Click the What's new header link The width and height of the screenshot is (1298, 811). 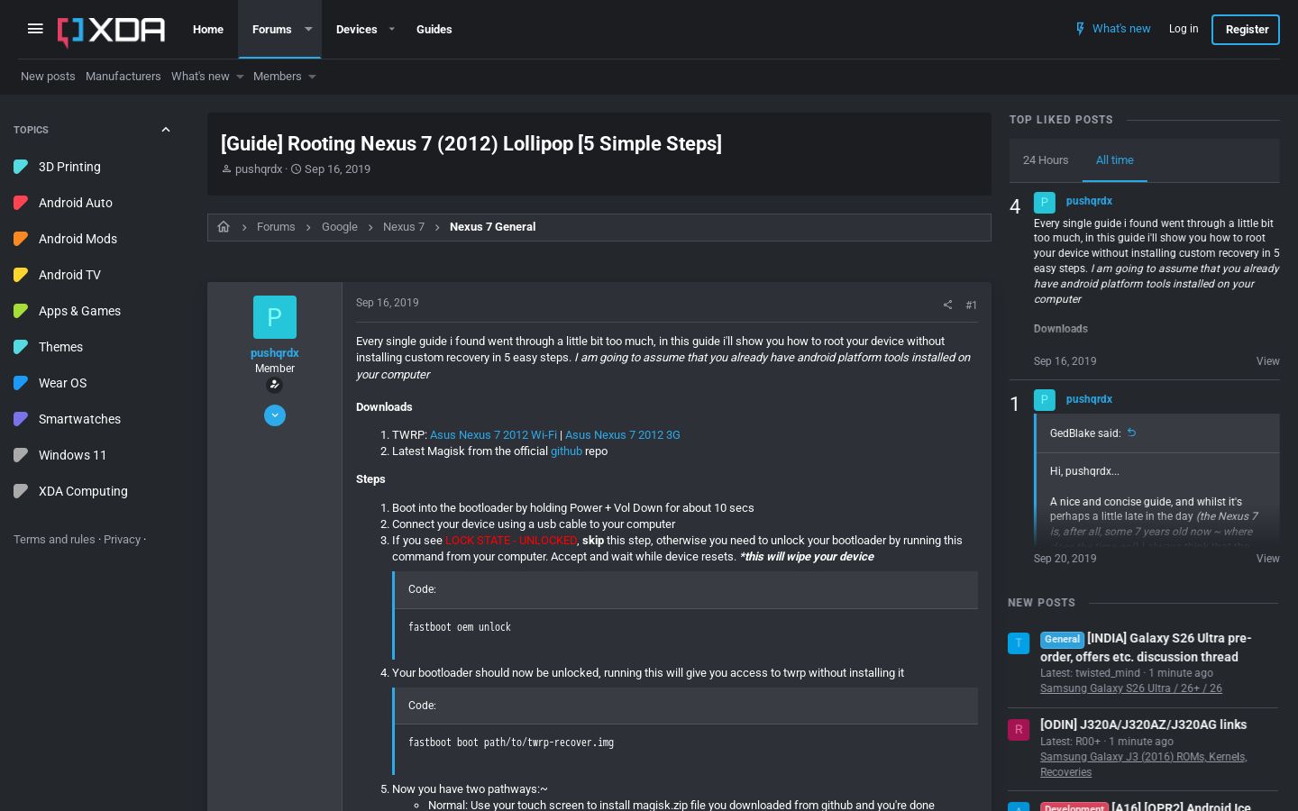click(x=1121, y=29)
